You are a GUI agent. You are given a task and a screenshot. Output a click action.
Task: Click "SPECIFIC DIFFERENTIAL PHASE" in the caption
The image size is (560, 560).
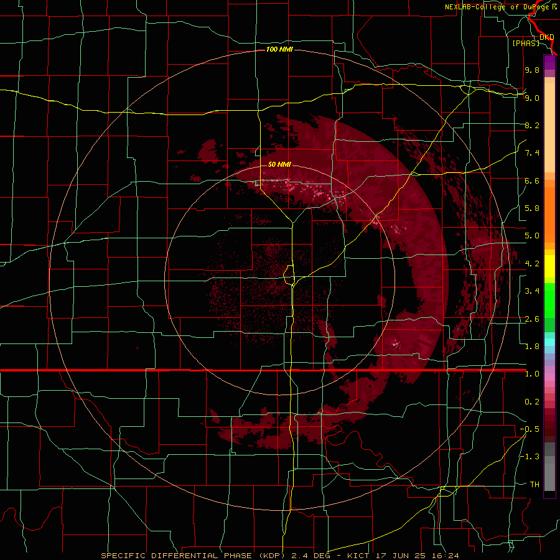tap(177, 556)
